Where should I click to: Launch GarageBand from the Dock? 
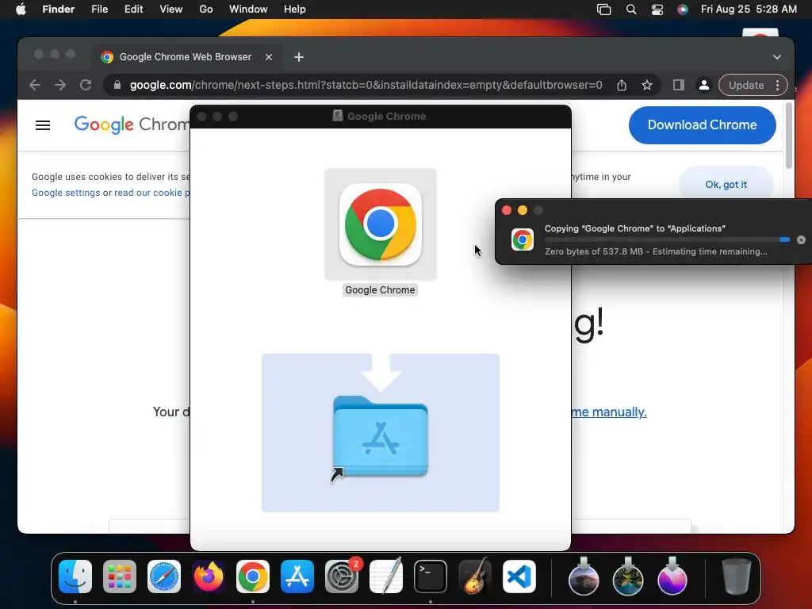(x=475, y=576)
